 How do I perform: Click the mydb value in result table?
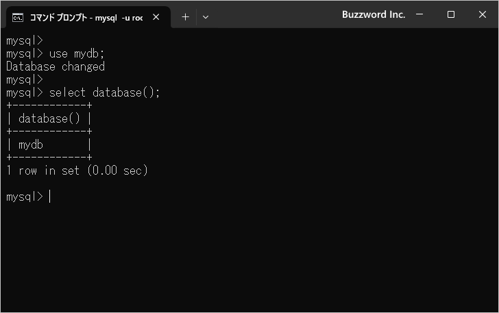pos(31,145)
